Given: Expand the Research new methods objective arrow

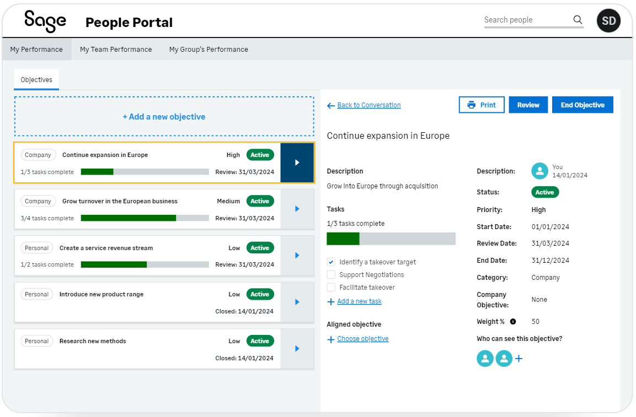Looking at the screenshot, I should pos(297,349).
